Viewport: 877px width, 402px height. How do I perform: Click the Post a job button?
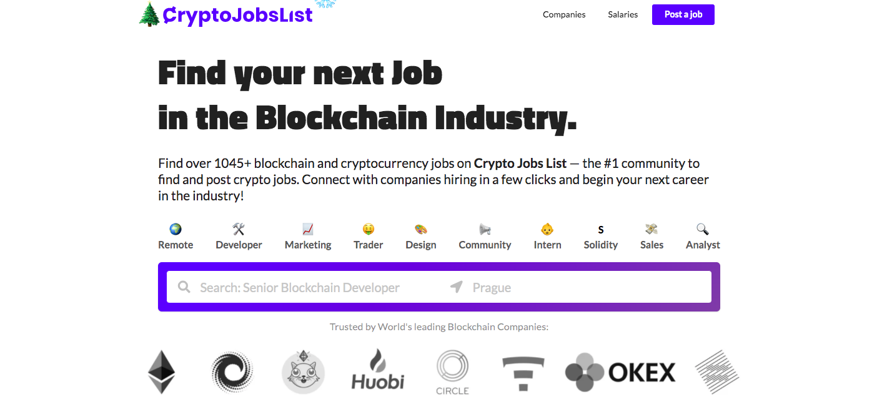pyautogui.click(x=683, y=14)
